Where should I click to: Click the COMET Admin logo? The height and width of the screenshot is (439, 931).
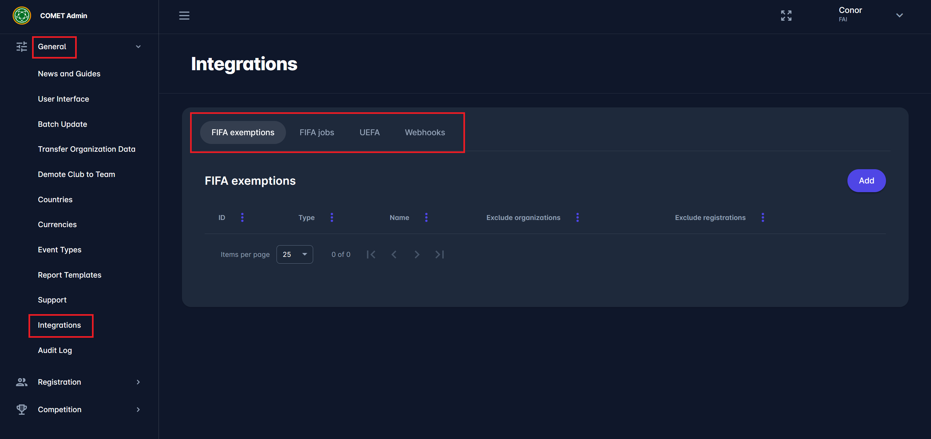[x=22, y=16]
